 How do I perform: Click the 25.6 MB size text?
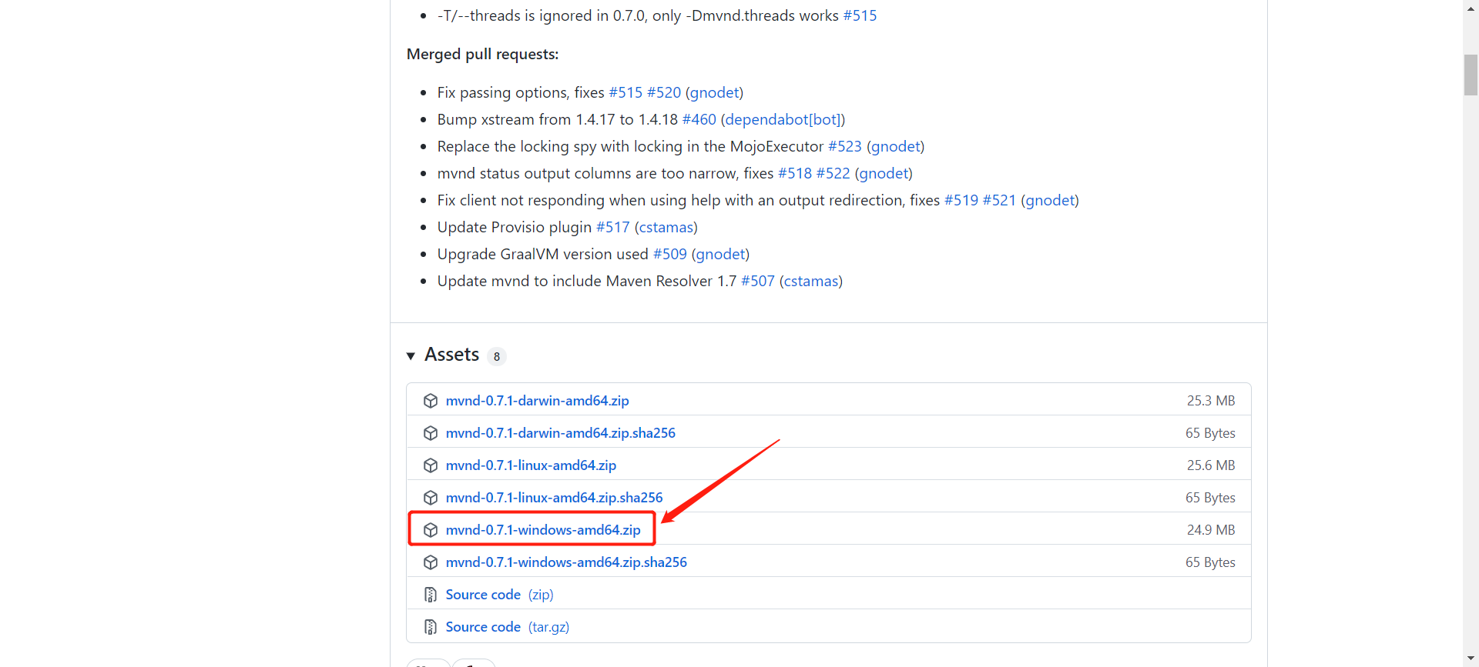click(1211, 465)
